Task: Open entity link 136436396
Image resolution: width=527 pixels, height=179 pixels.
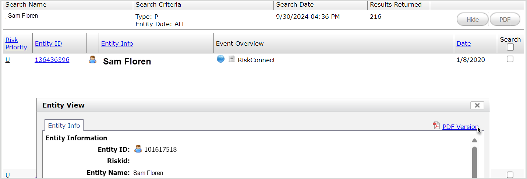Action: tap(52, 60)
